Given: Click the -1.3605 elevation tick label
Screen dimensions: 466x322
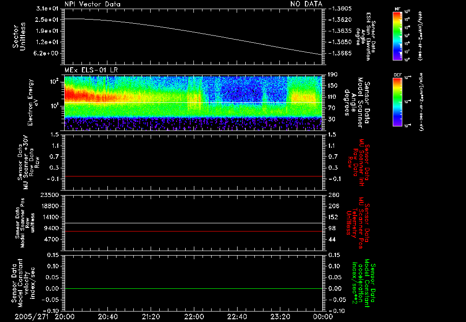Looking at the screenshot, I should click(340, 9).
